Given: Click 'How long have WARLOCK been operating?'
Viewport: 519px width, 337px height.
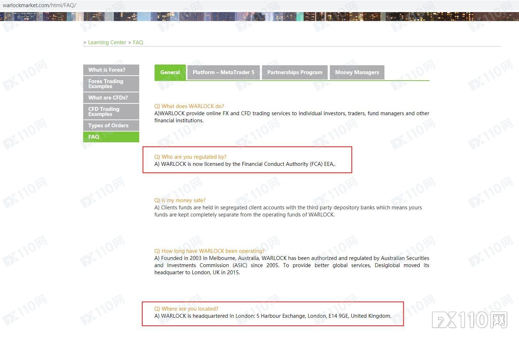Looking at the screenshot, I should click(210, 251).
